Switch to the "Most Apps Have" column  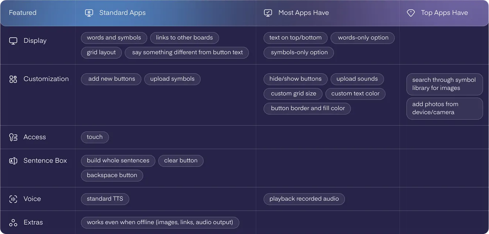303,12
